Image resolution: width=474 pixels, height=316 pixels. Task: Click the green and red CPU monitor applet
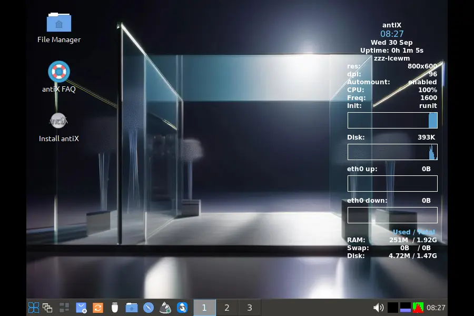(x=418, y=308)
